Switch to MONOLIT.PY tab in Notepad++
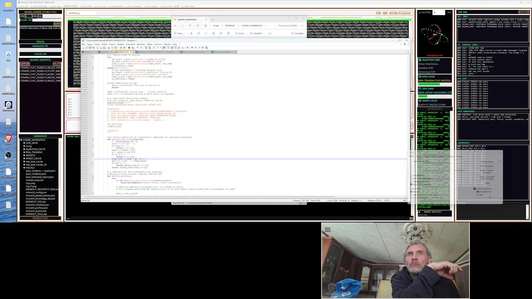 (x=125, y=52)
